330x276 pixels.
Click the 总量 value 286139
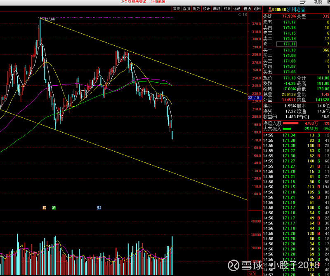click(289, 94)
